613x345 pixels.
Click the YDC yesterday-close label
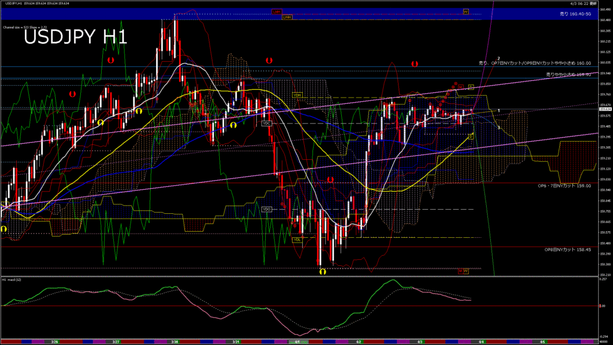[x=267, y=123]
